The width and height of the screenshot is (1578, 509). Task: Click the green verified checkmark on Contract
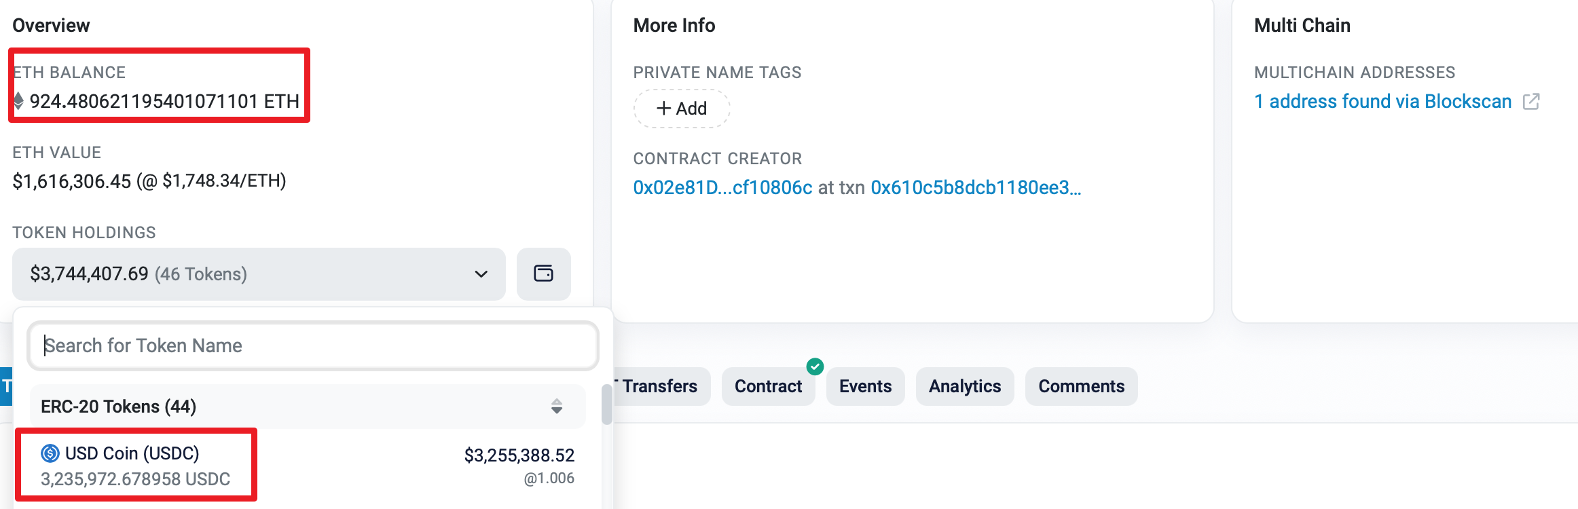pyautogui.click(x=815, y=366)
